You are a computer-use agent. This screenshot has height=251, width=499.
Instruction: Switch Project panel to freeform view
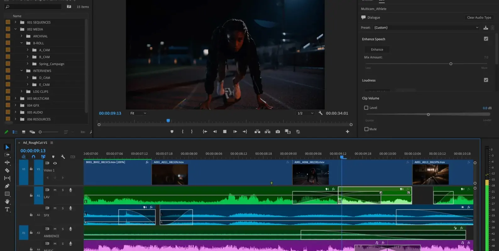(32, 132)
